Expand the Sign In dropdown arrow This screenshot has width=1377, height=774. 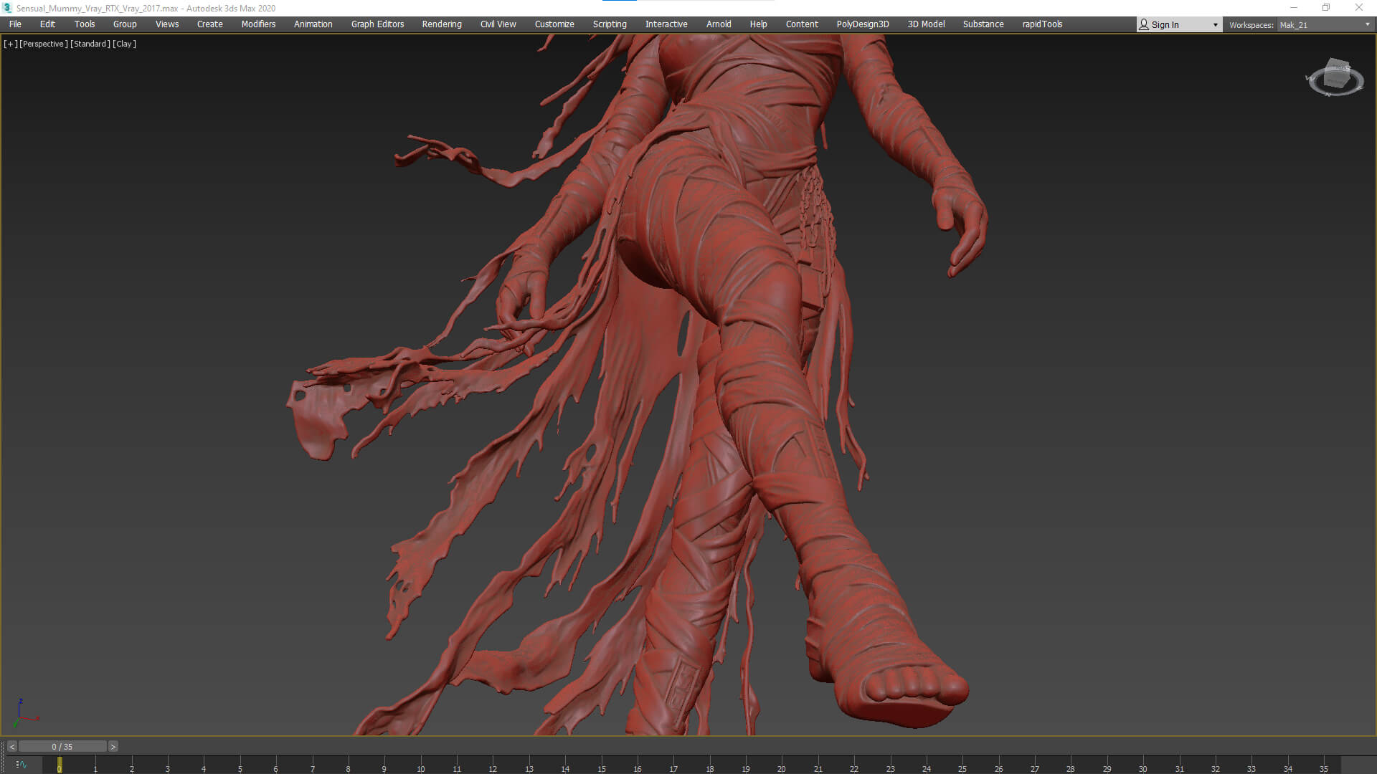click(1216, 25)
